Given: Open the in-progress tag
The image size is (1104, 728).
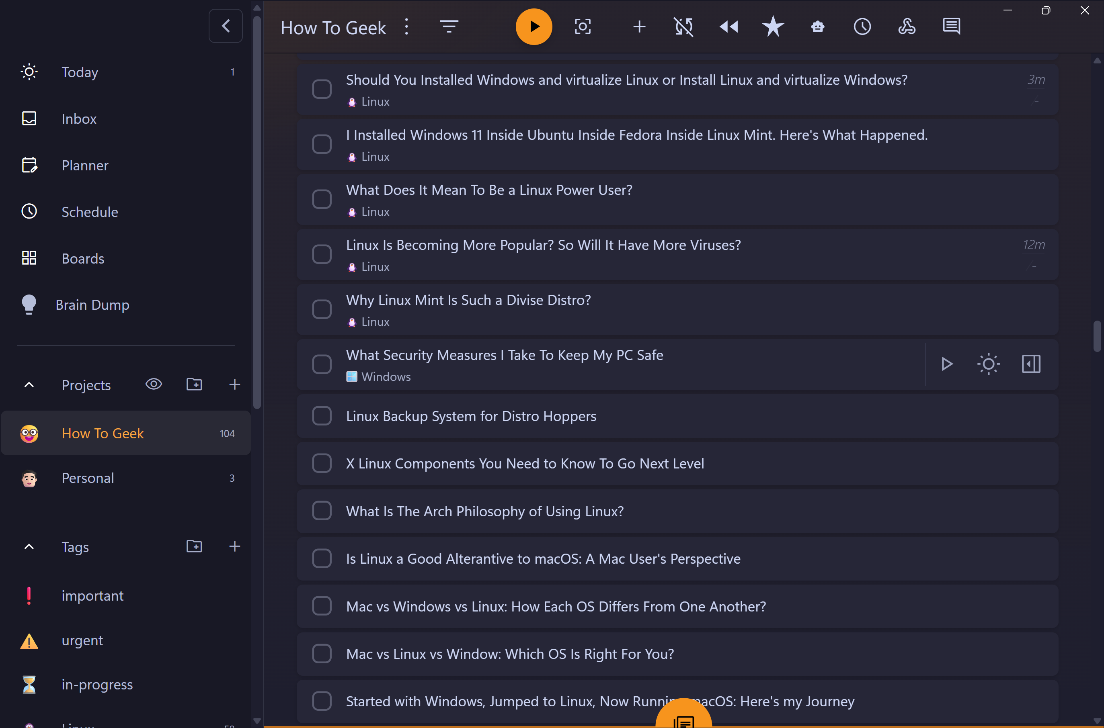Looking at the screenshot, I should (x=126, y=685).
